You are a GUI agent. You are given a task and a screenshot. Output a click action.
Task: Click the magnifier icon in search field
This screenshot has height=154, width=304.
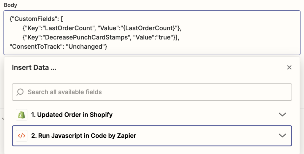click(x=20, y=92)
